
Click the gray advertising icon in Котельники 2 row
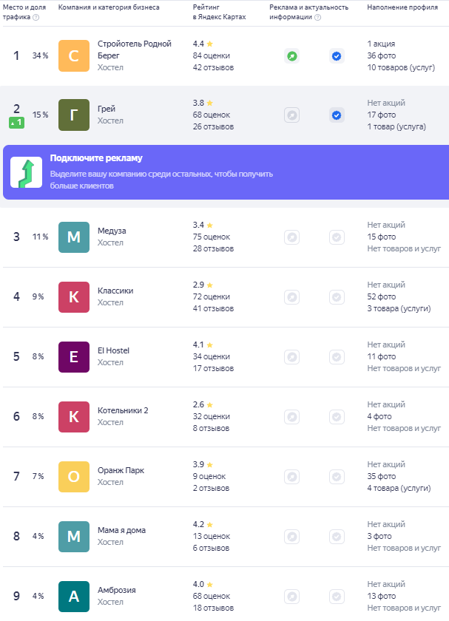pyautogui.click(x=292, y=417)
